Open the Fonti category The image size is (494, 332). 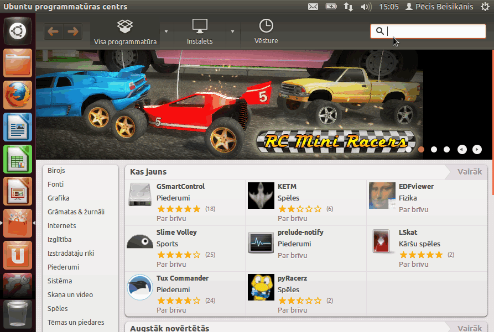[55, 184]
